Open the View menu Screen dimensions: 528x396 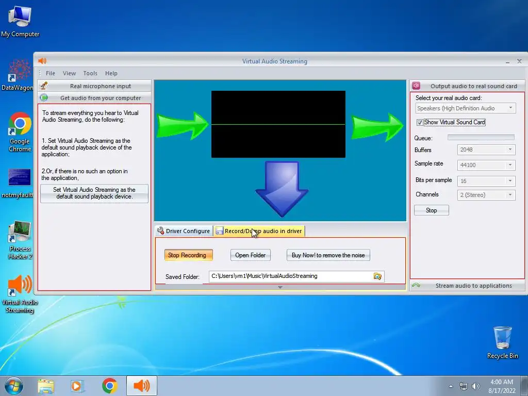tap(70, 73)
